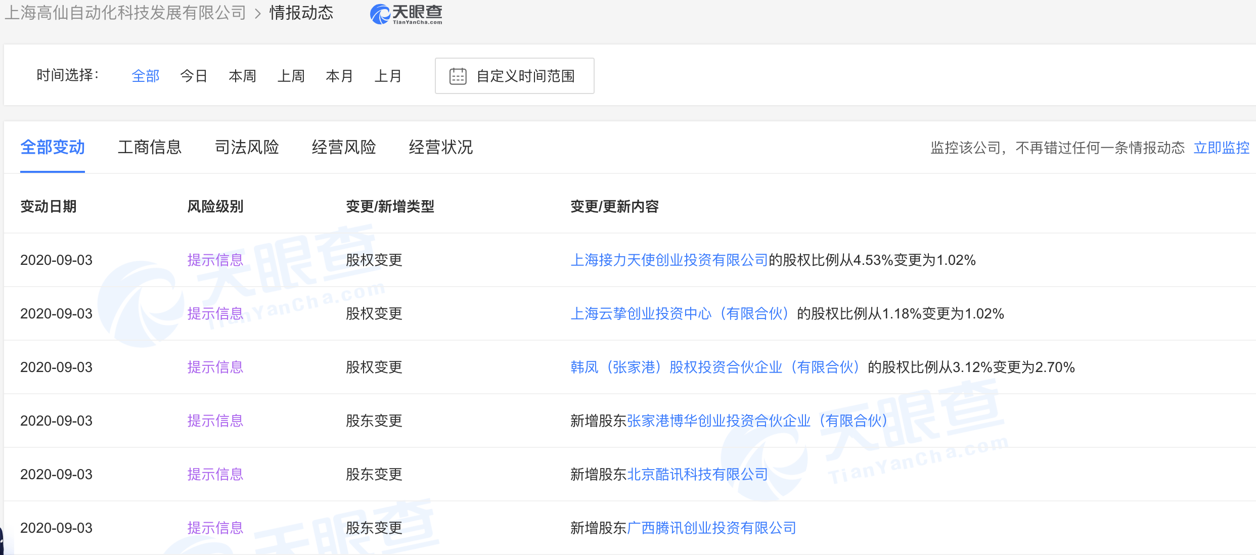This screenshot has width=1256, height=555.
Task: Open 上海接力天使创业投资有限公司 company link
Action: pyautogui.click(x=669, y=260)
